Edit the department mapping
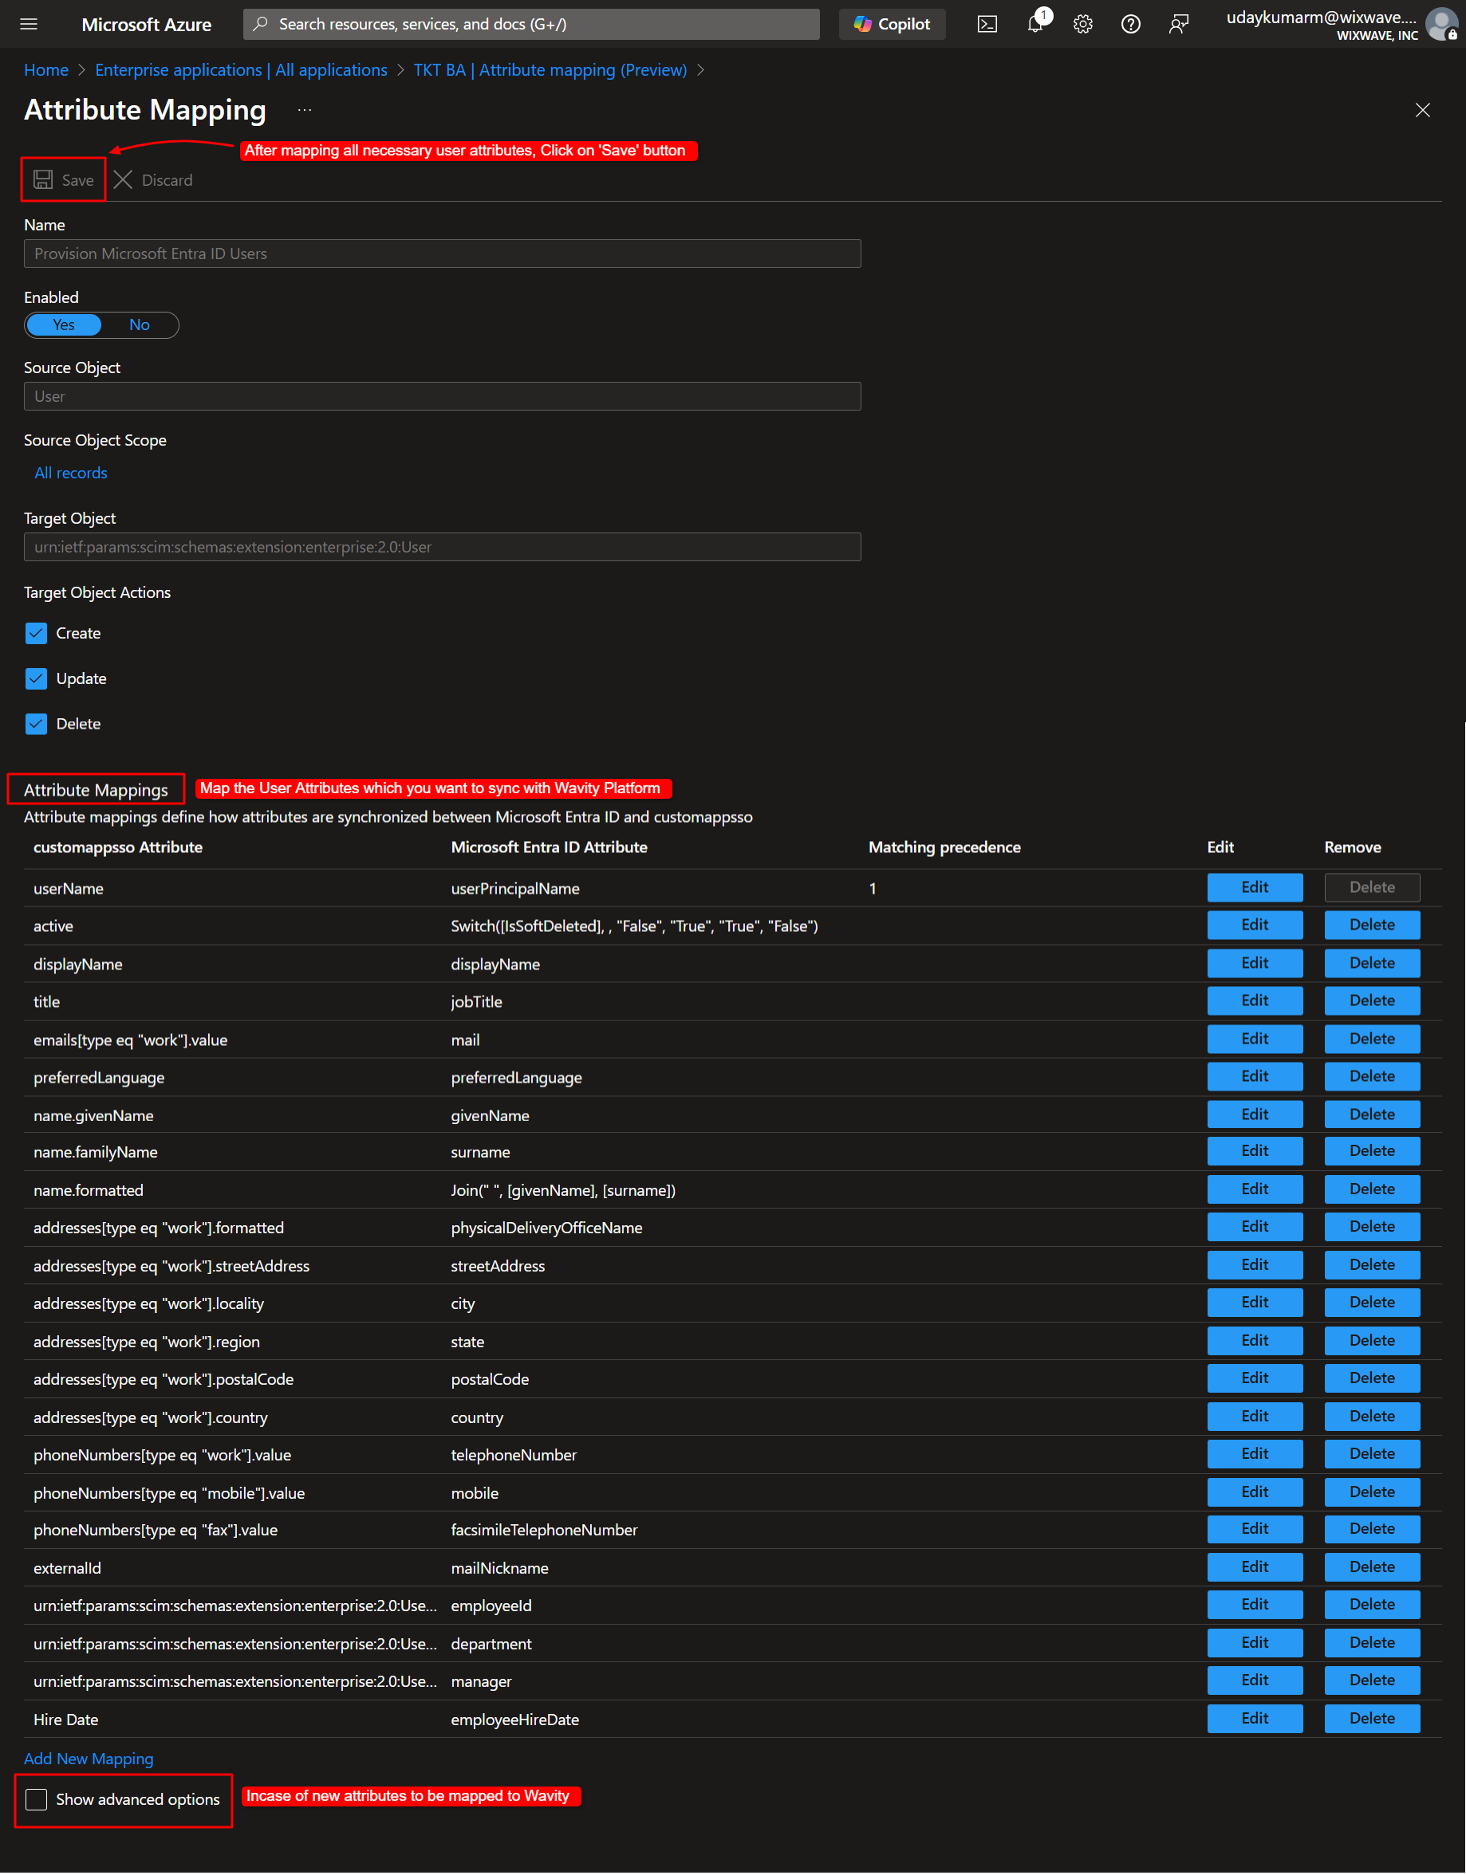The image size is (1466, 1875). (1255, 1642)
